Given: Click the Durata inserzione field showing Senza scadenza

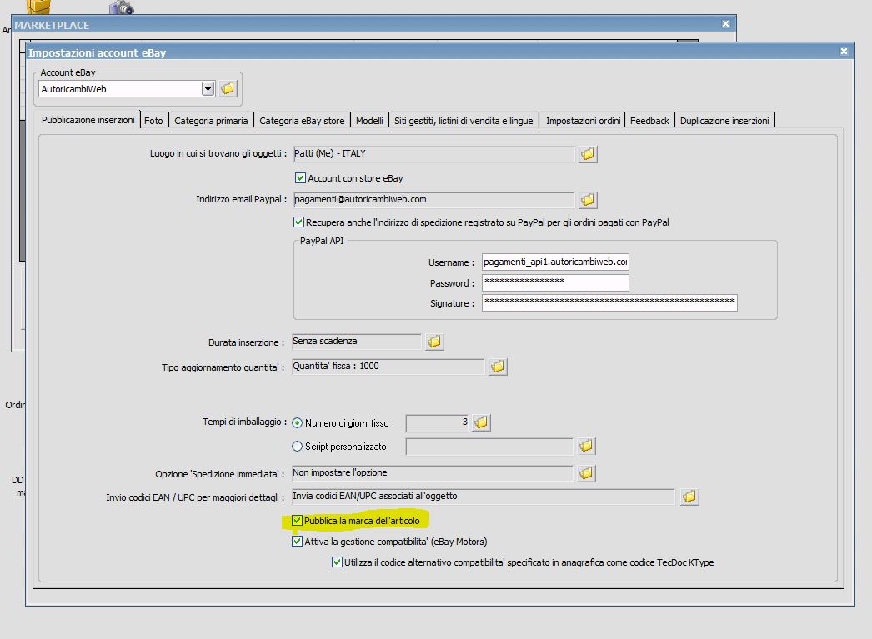Looking at the screenshot, I should (357, 342).
